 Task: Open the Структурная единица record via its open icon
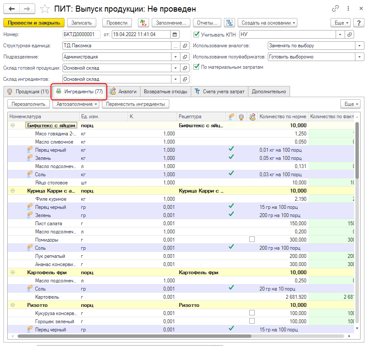185,46
